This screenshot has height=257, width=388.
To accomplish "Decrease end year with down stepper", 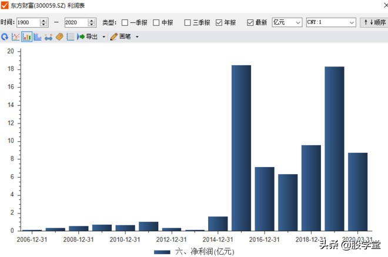I will pos(92,25).
